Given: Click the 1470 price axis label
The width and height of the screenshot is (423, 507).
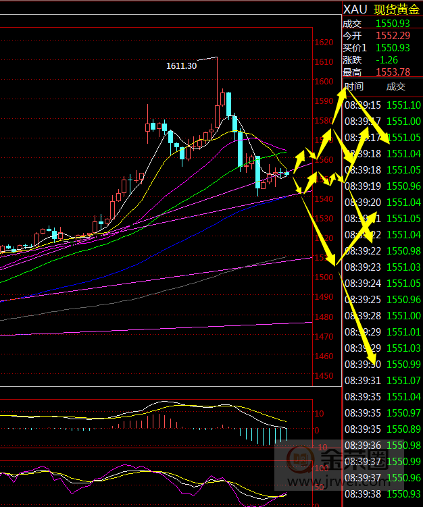Looking at the screenshot, I should tap(324, 337).
